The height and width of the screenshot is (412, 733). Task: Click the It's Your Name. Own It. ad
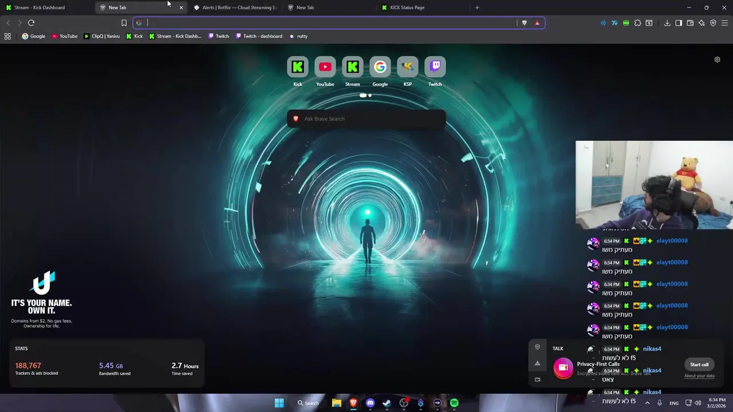click(41, 299)
